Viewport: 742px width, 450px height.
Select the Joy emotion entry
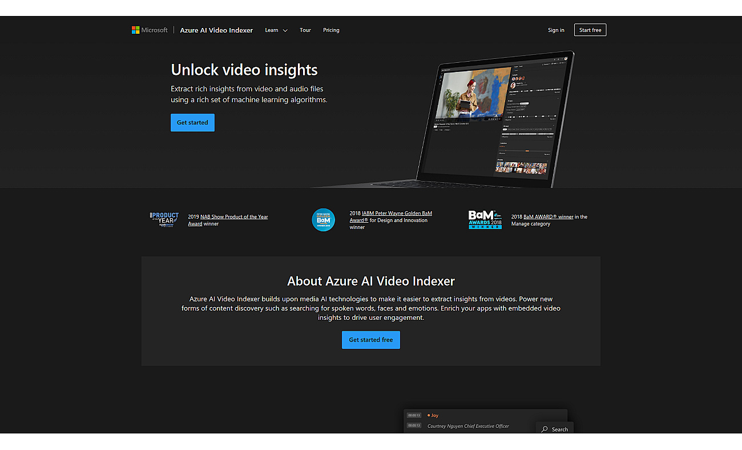434,416
